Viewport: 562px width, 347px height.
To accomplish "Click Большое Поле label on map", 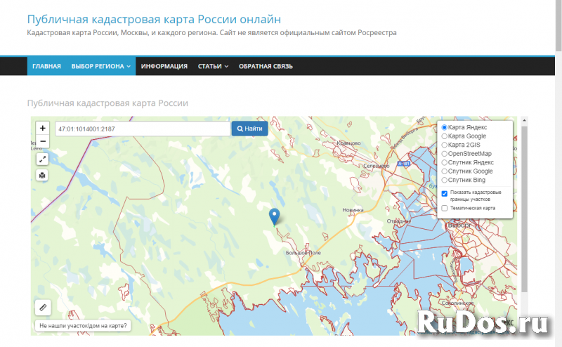I will click(x=303, y=253).
